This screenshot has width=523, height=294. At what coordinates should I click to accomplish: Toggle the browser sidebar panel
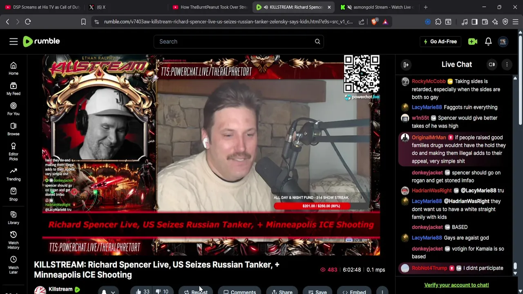pyautogui.click(x=474, y=22)
